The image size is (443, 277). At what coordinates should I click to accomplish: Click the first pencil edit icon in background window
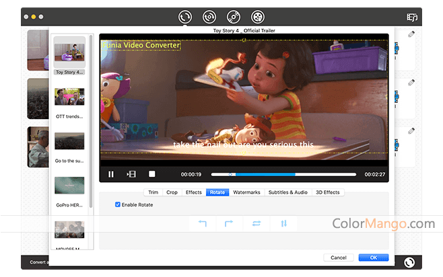click(411, 34)
